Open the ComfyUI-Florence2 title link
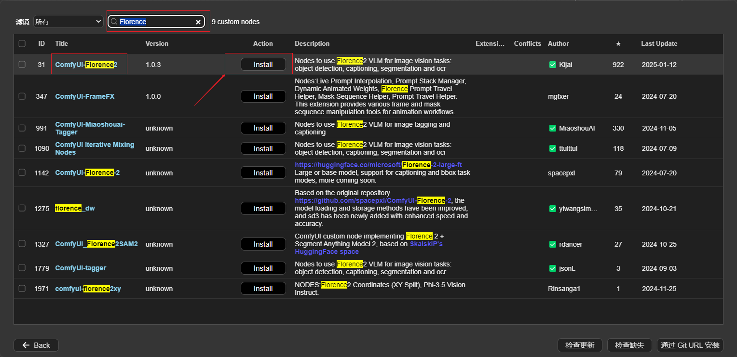Viewport: 737px width, 357px height. coord(86,65)
